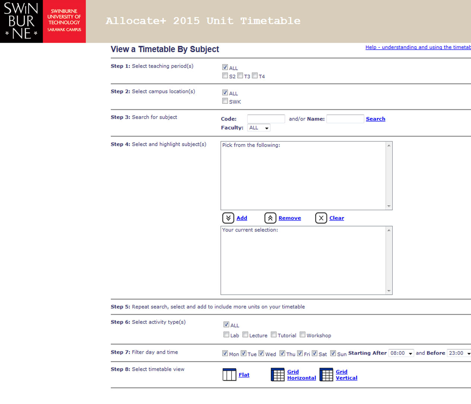Click the Clear link
The width and height of the screenshot is (471, 404).
tap(337, 218)
